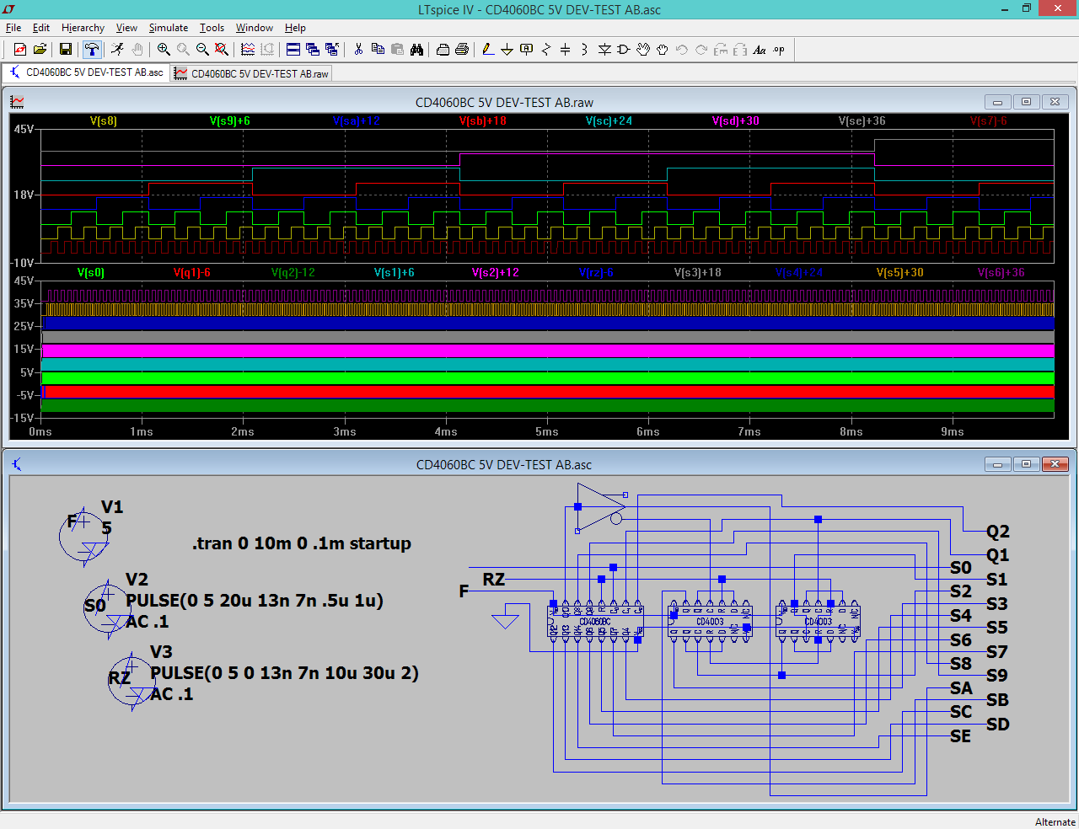Screen dimensions: 1079x829
Task: Click the Component gate icon
Action: point(624,50)
